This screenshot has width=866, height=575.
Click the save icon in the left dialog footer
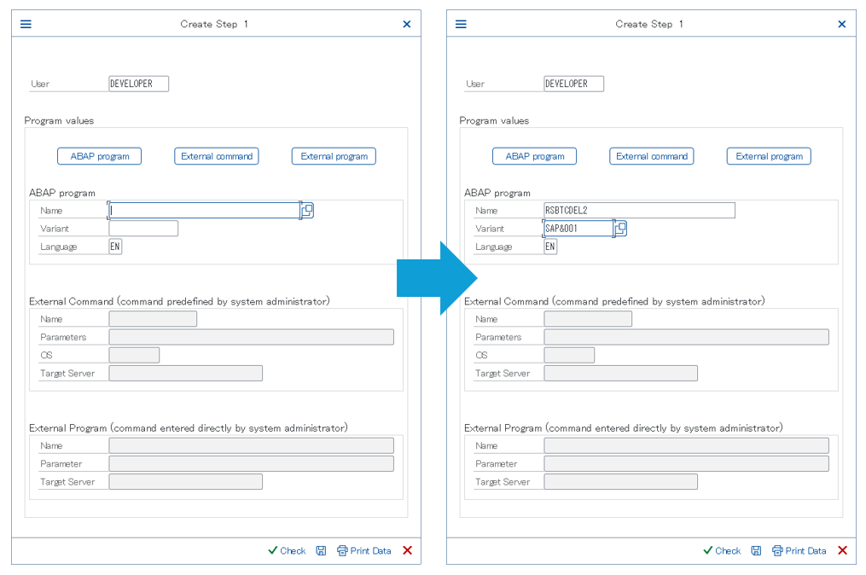coord(321,551)
